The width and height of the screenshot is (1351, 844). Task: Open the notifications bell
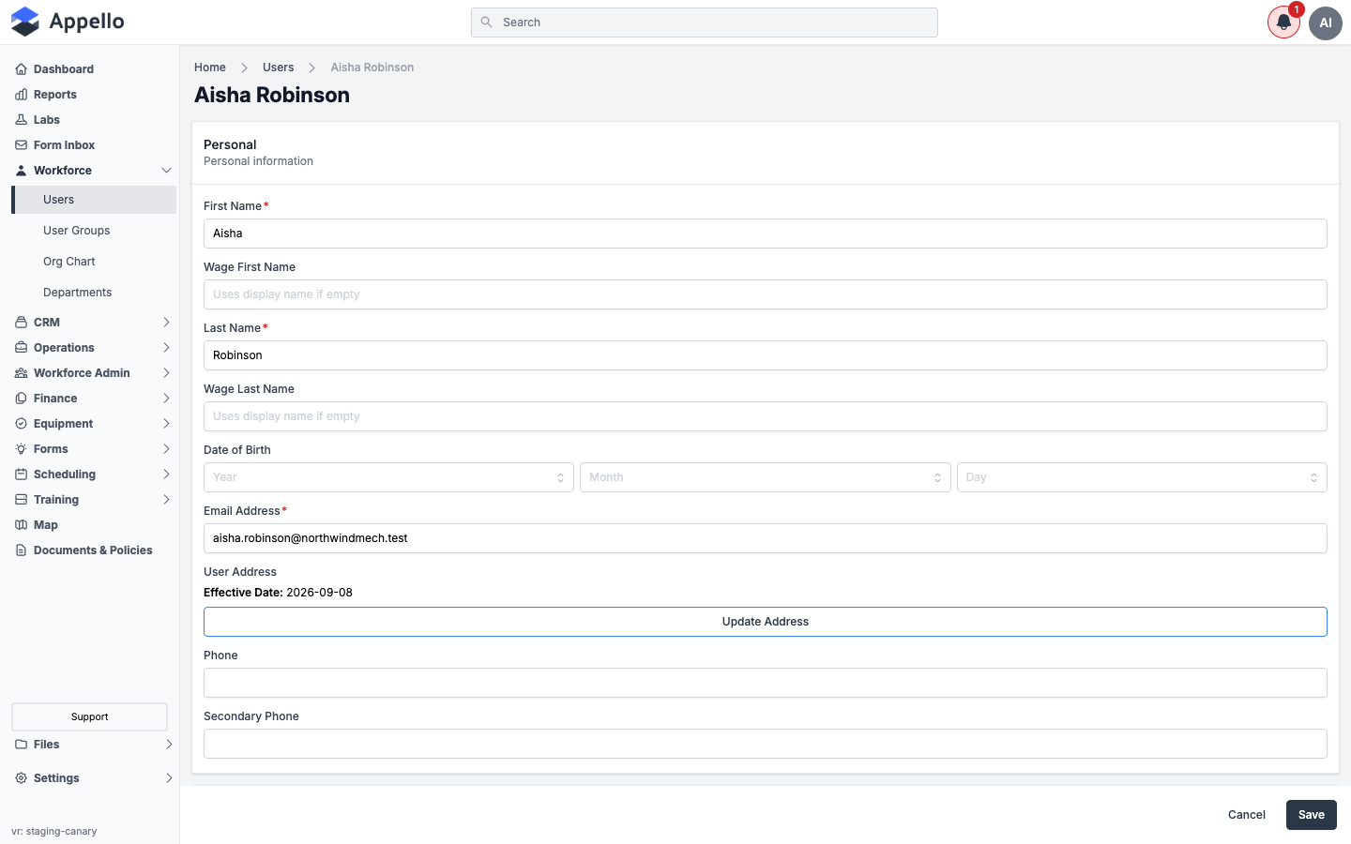click(x=1283, y=23)
